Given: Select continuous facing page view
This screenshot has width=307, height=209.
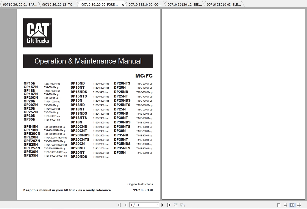Looking at the screenshot, I should 299,205.
